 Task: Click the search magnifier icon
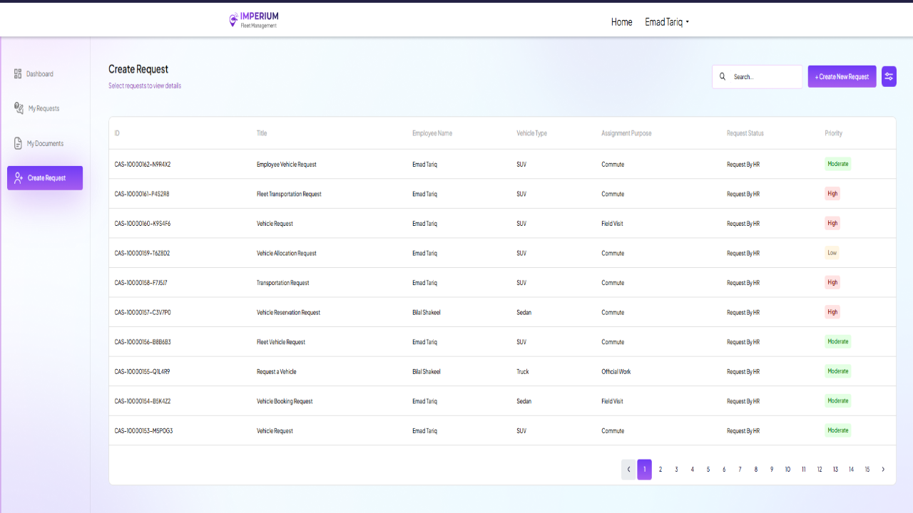(x=723, y=76)
